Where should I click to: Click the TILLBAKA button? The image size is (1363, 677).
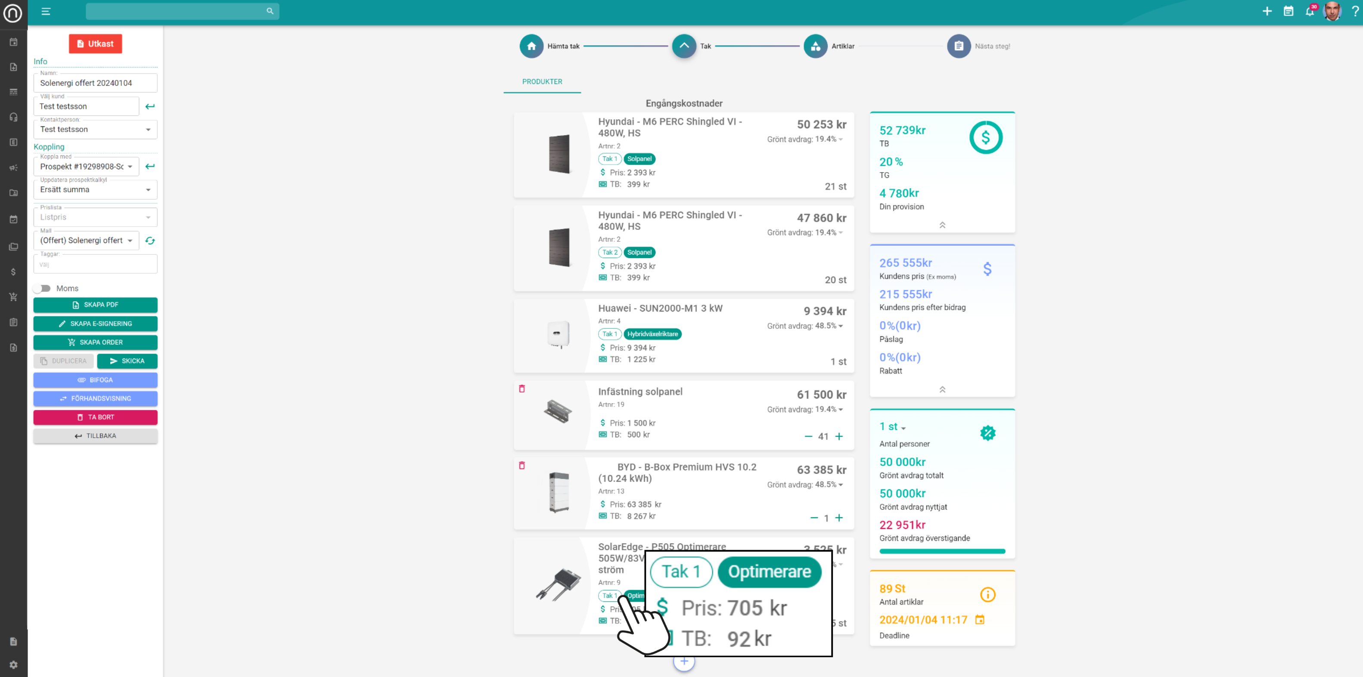click(x=95, y=436)
